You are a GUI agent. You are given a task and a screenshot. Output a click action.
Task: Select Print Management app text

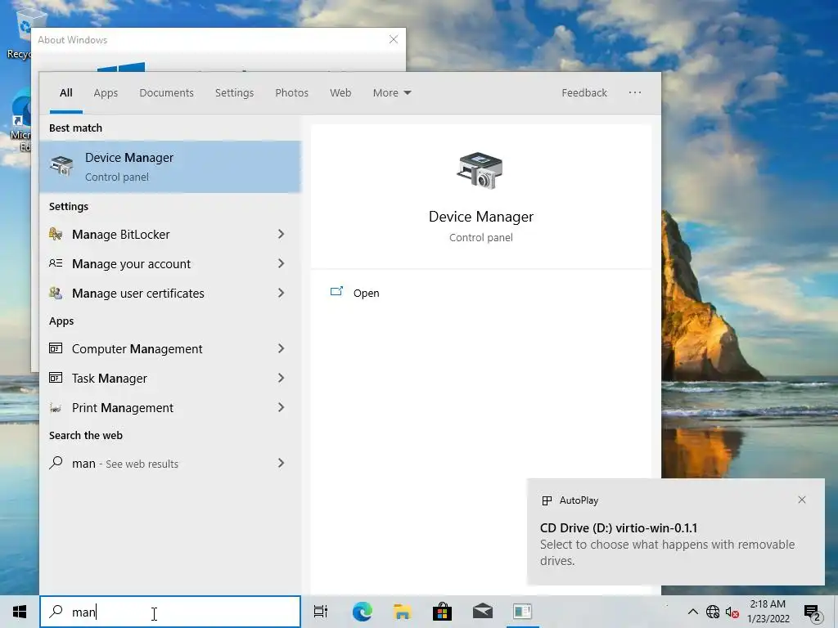(x=123, y=408)
